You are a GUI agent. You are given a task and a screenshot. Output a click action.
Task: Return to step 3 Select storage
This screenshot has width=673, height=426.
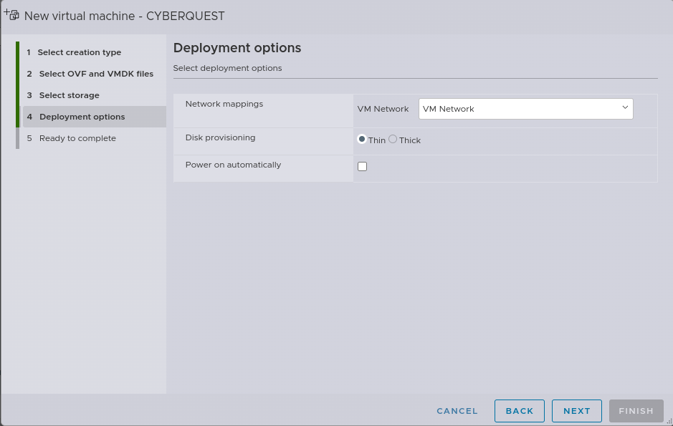[69, 95]
